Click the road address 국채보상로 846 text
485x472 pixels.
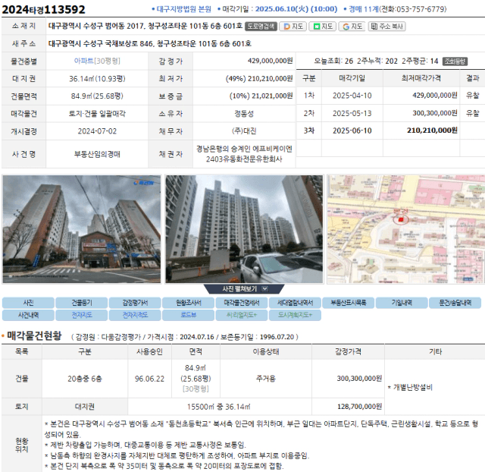click(129, 44)
